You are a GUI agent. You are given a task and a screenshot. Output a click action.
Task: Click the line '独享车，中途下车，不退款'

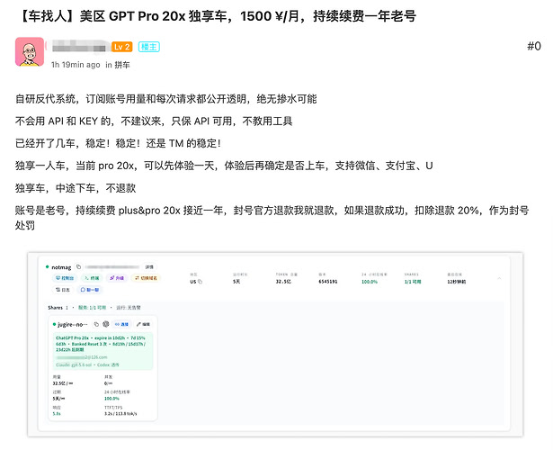pyautogui.click(x=76, y=188)
